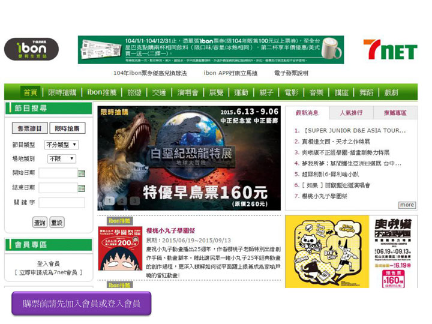Open 電子發票說明 link
432x324 pixels.
291,73
